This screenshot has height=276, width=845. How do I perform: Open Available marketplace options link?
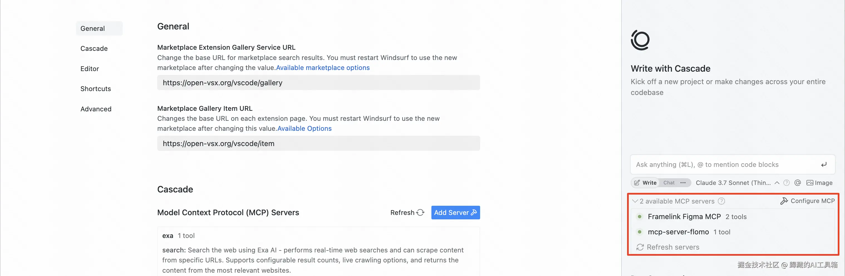click(323, 68)
